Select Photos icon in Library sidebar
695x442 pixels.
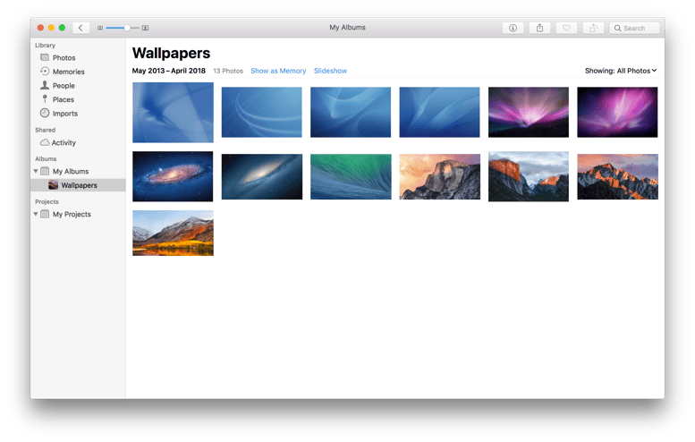[45, 57]
